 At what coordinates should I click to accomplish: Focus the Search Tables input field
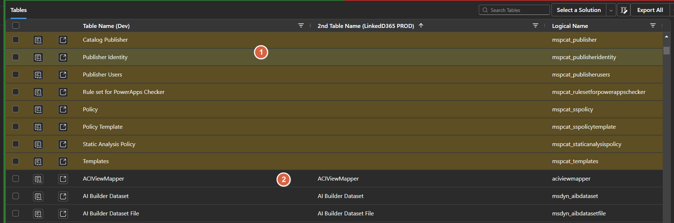click(514, 10)
